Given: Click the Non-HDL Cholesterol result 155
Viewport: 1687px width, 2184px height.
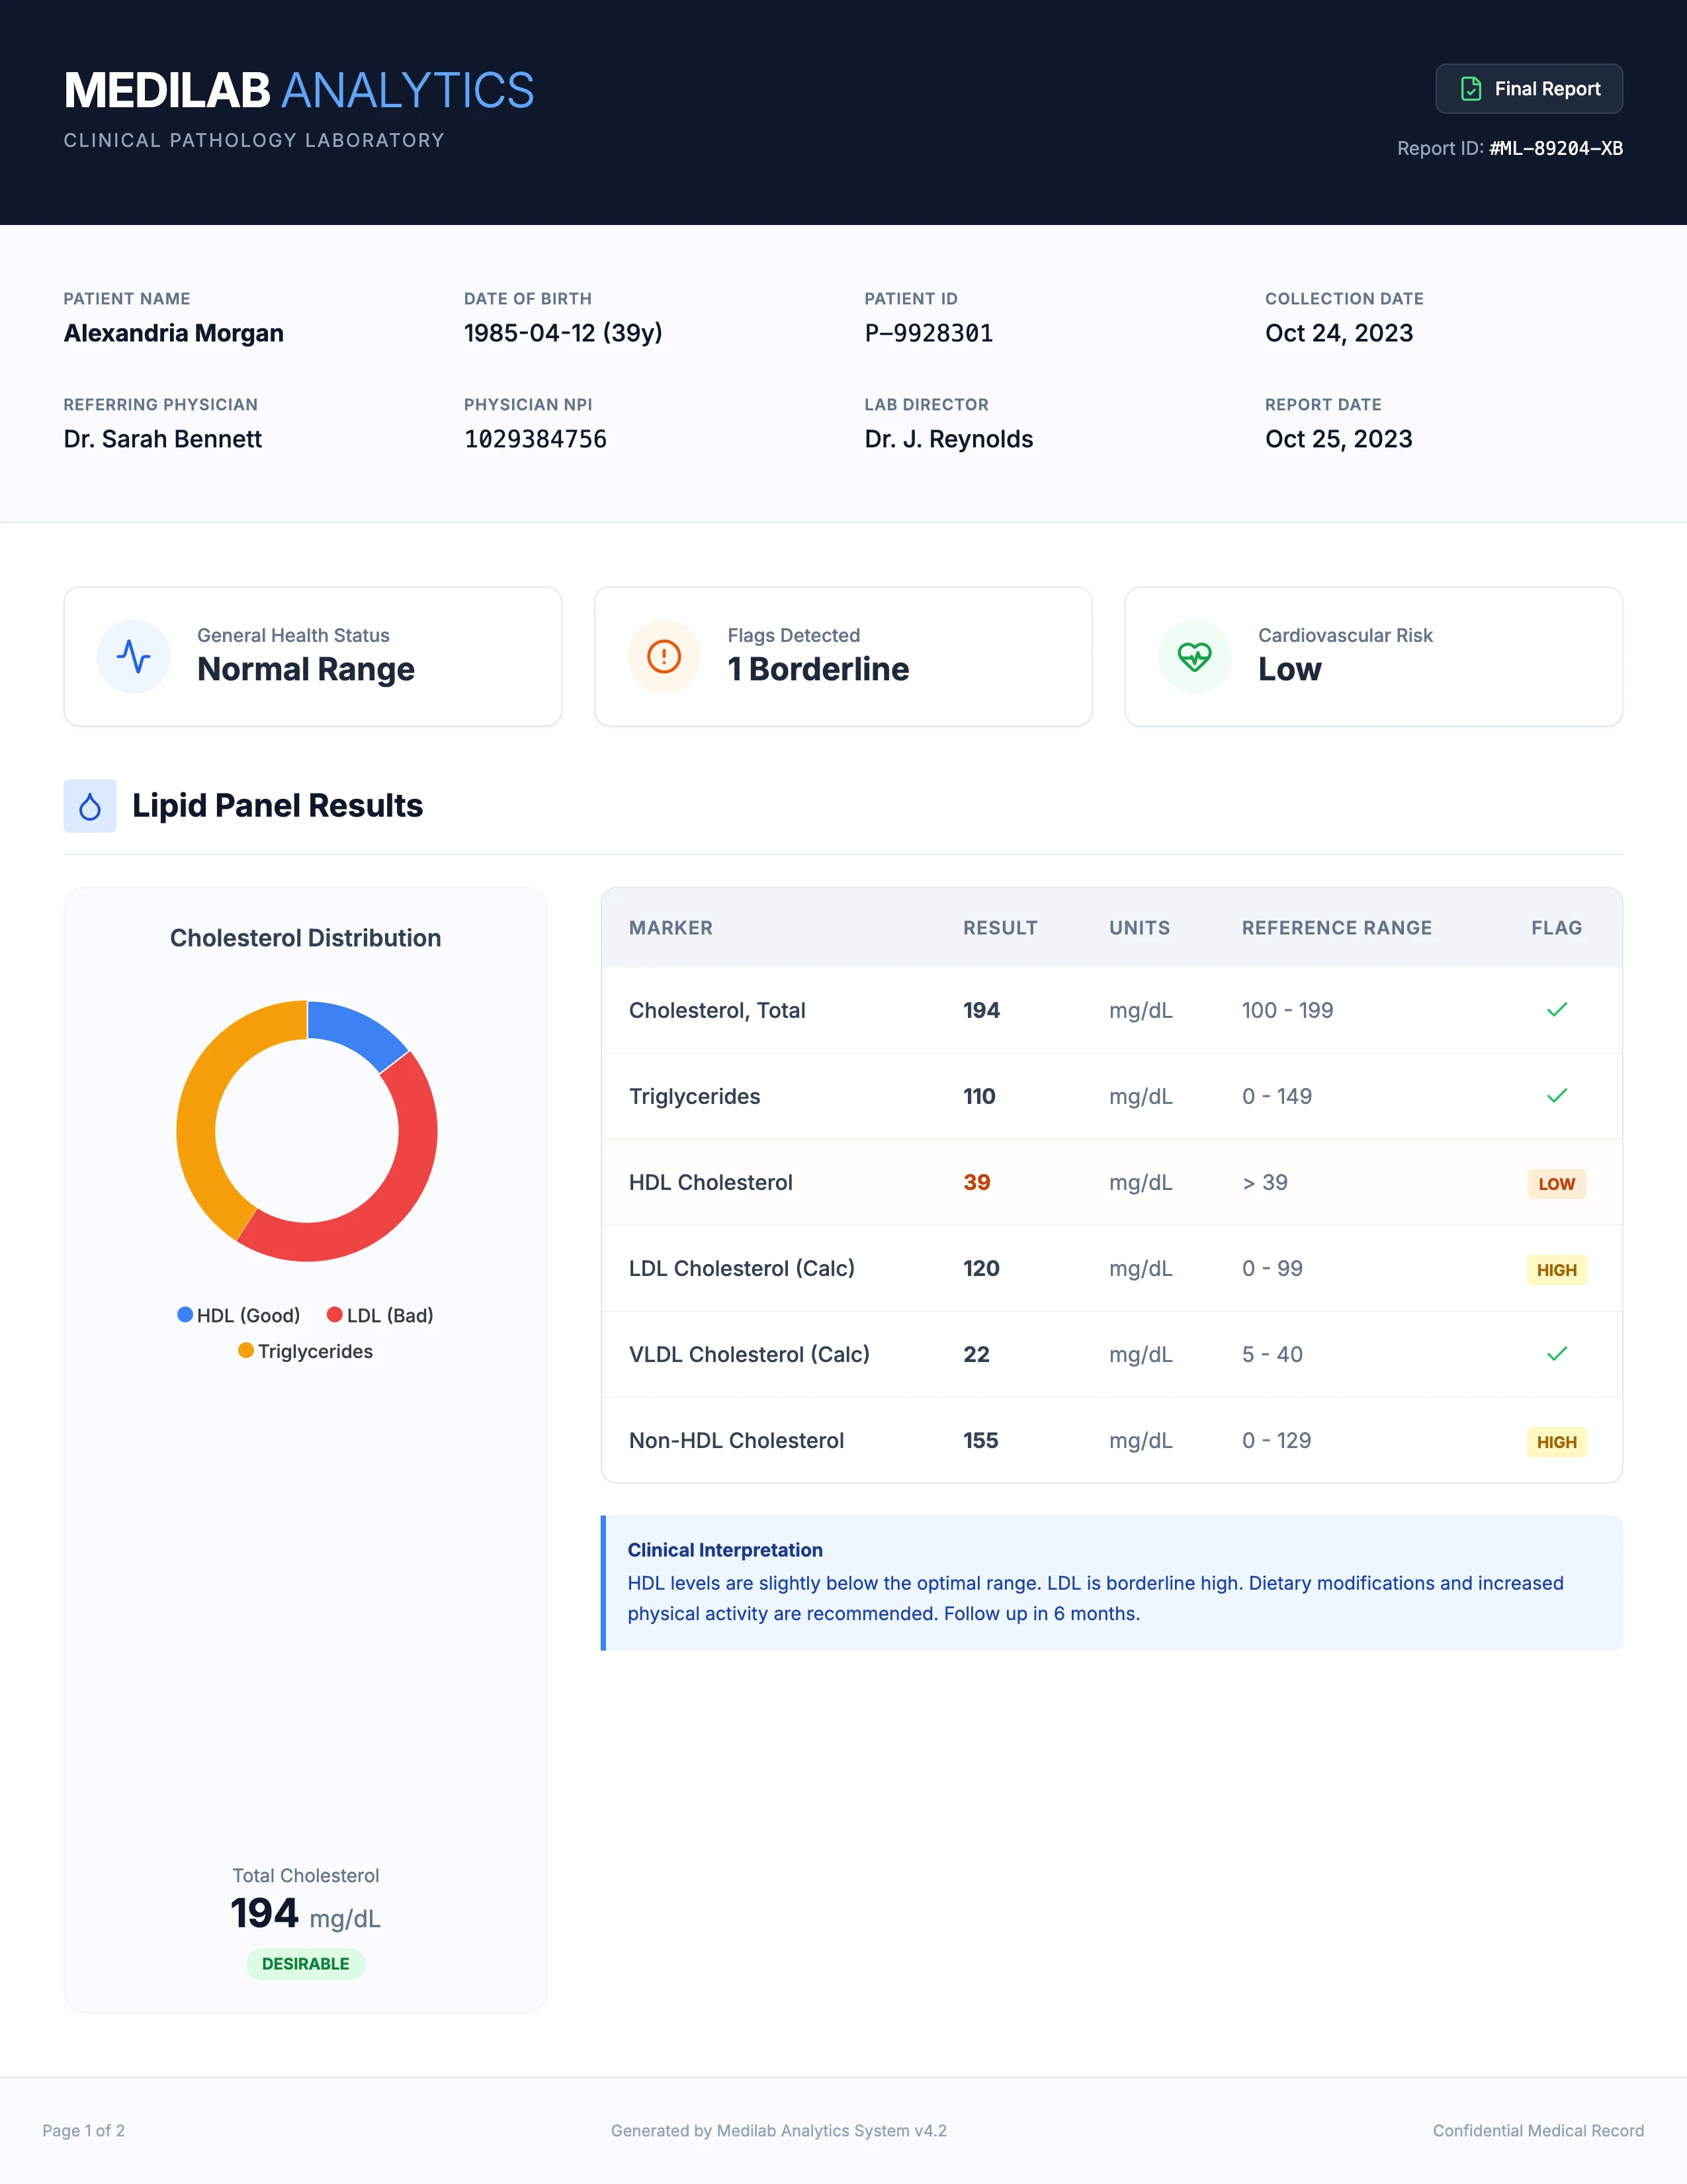Looking at the screenshot, I should click(980, 1440).
